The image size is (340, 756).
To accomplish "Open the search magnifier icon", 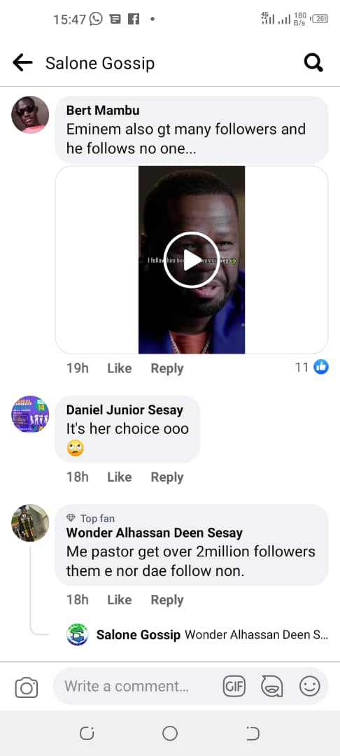I will [313, 63].
